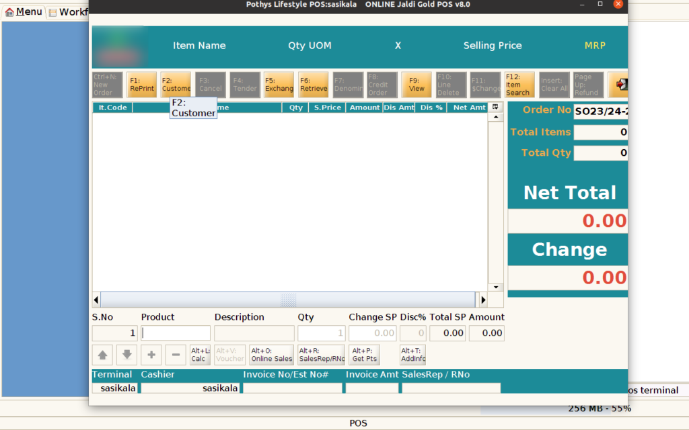
Task: Click the minus quantity button
Action: [176, 355]
